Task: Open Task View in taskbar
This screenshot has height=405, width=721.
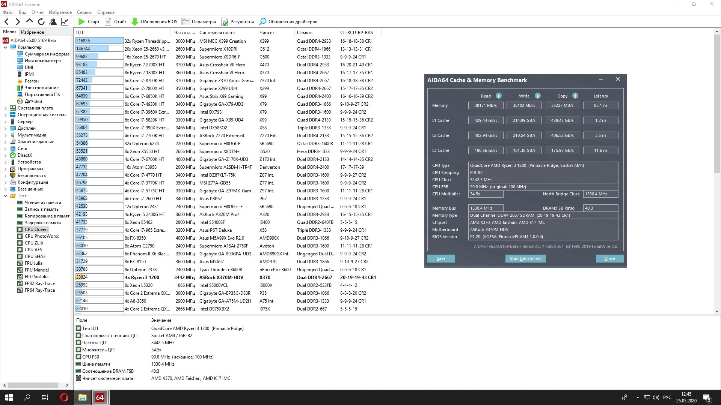Action: click(x=45, y=397)
